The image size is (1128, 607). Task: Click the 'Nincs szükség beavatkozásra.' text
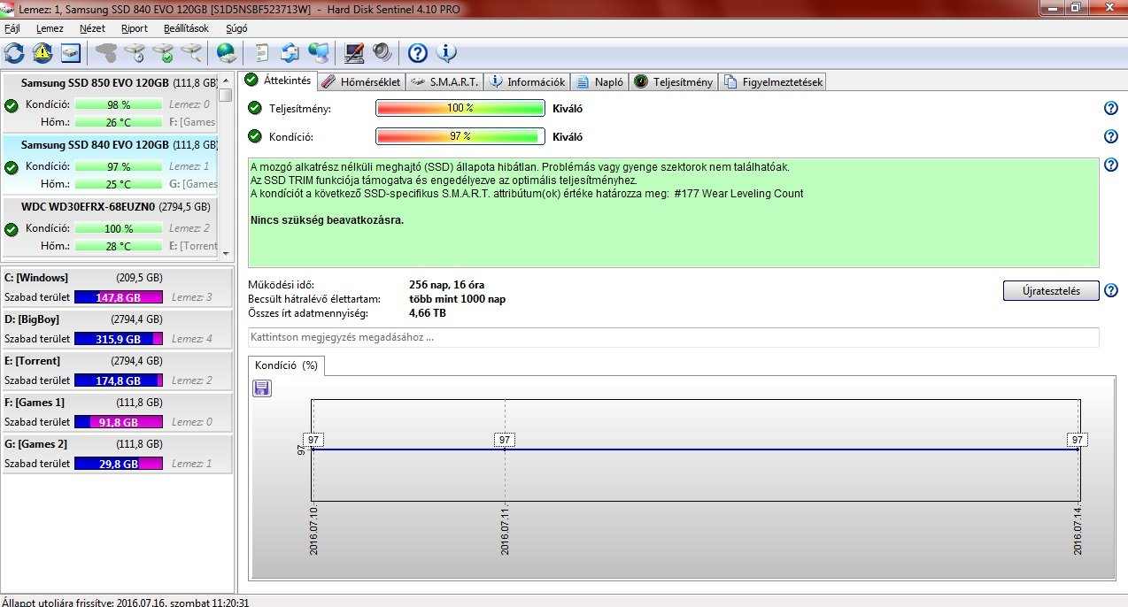pyautogui.click(x=327, y=219)
